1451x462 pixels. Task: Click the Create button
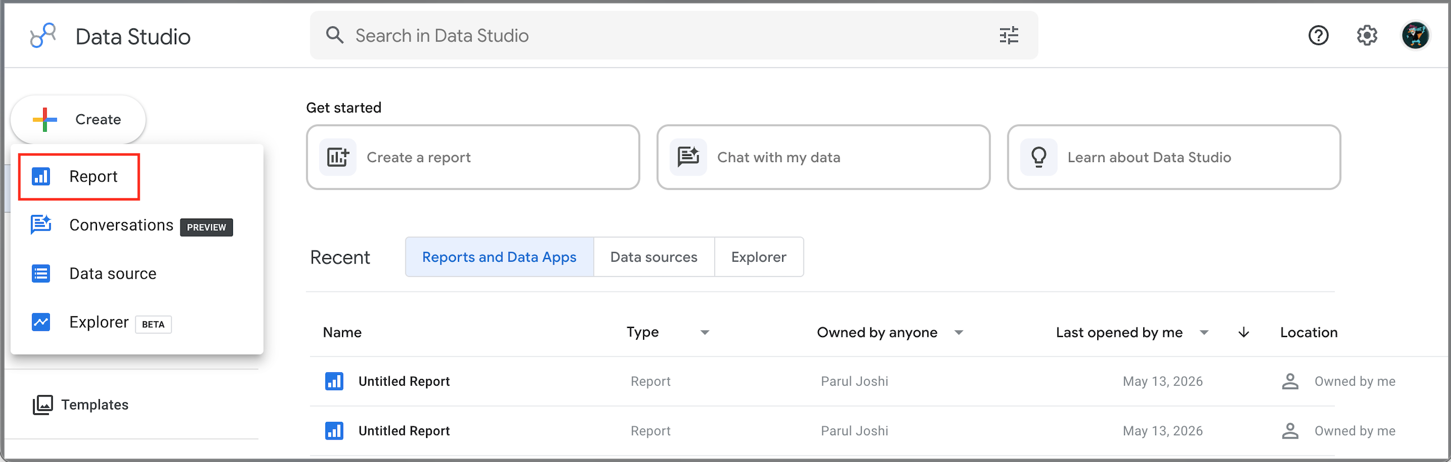pyautogui.click(x=78, y=119)
